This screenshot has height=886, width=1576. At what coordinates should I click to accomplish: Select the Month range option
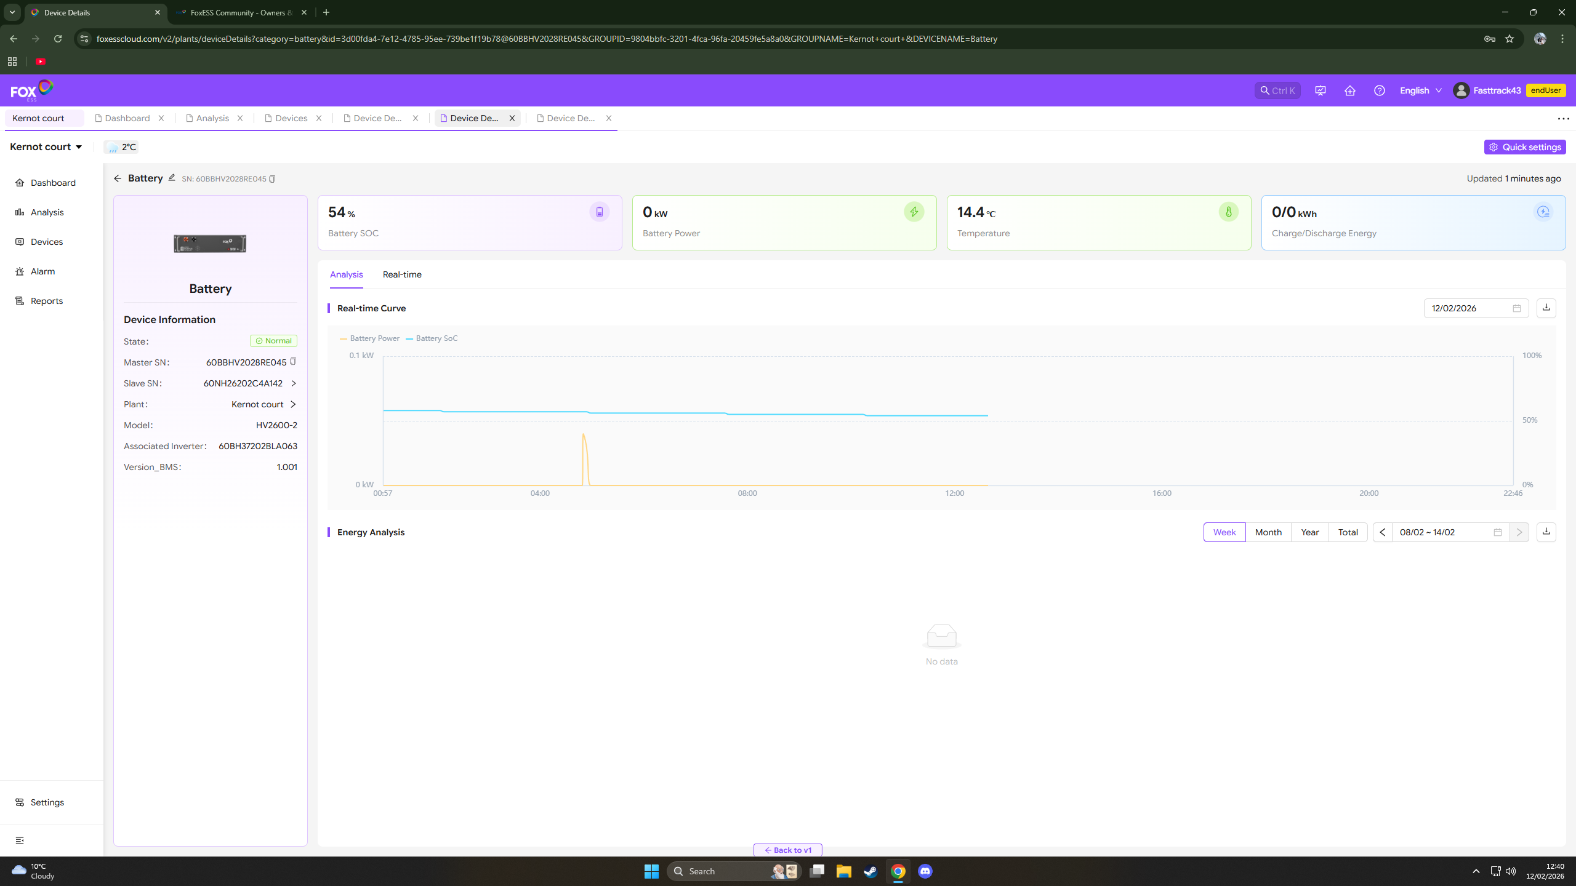1268,532
